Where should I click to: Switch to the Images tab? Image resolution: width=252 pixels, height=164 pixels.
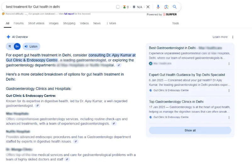[53, 23]
